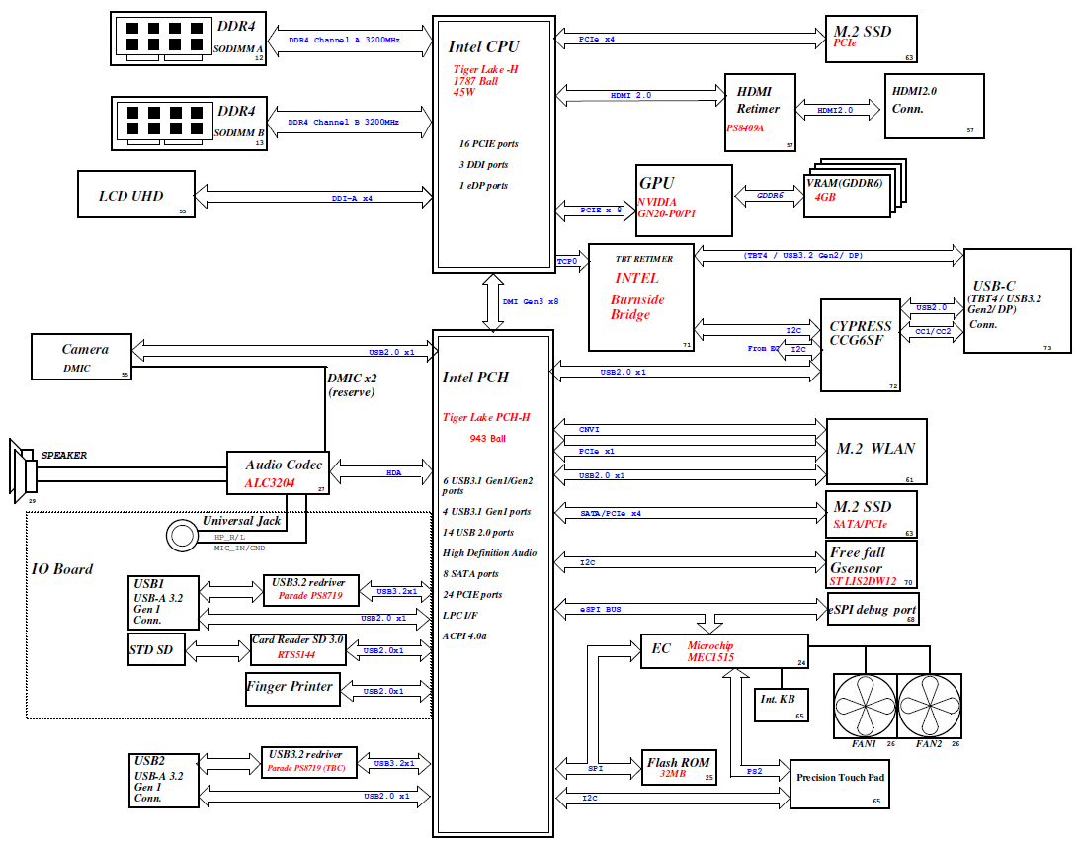Click the Card Reader SD 3.0 block
This screenshot has width=1081, height=845.
(x=297, y=648)
